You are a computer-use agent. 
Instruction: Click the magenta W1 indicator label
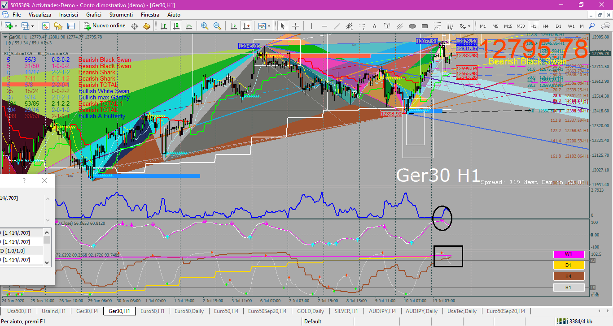click(569, 254)
